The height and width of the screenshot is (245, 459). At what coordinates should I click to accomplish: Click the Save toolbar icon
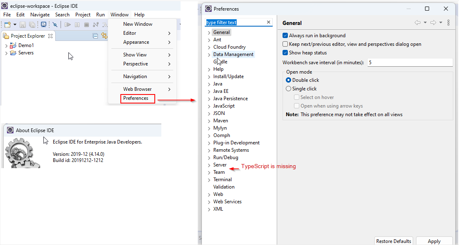pos(23,25)
